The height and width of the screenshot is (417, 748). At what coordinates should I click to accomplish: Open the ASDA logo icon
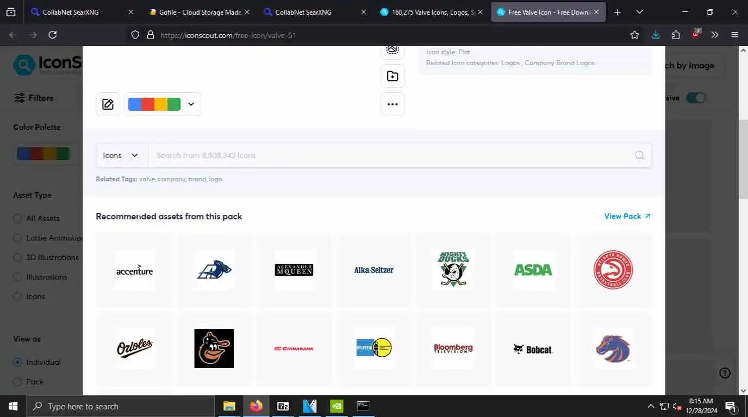point(533,270)
